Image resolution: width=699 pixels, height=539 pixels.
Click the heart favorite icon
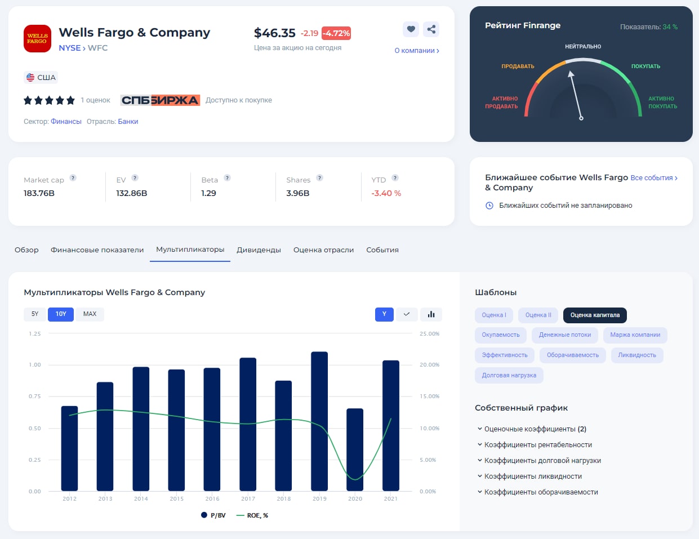pyautogui.click(x=411, y=29)
